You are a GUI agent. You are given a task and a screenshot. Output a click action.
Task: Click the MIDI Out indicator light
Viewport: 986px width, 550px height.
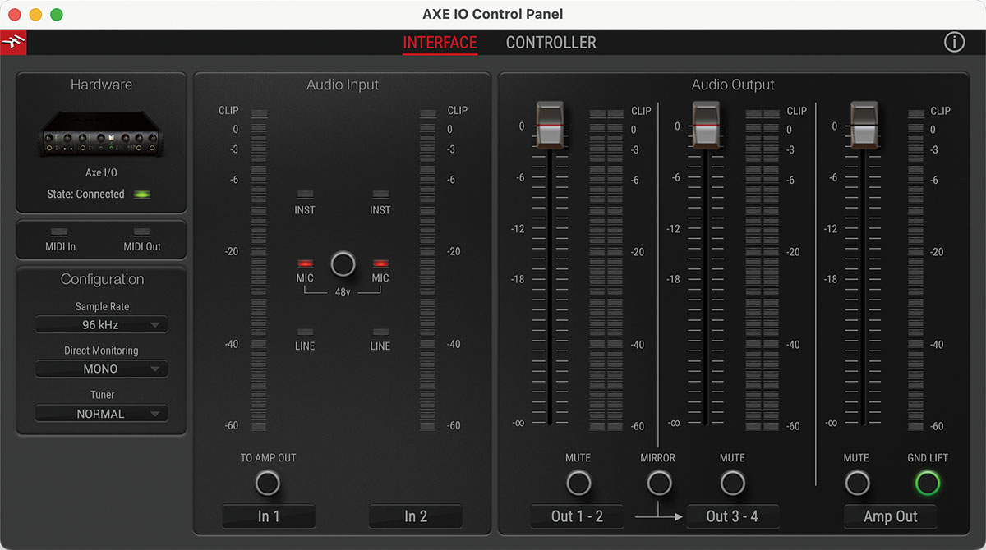[142, 232]
